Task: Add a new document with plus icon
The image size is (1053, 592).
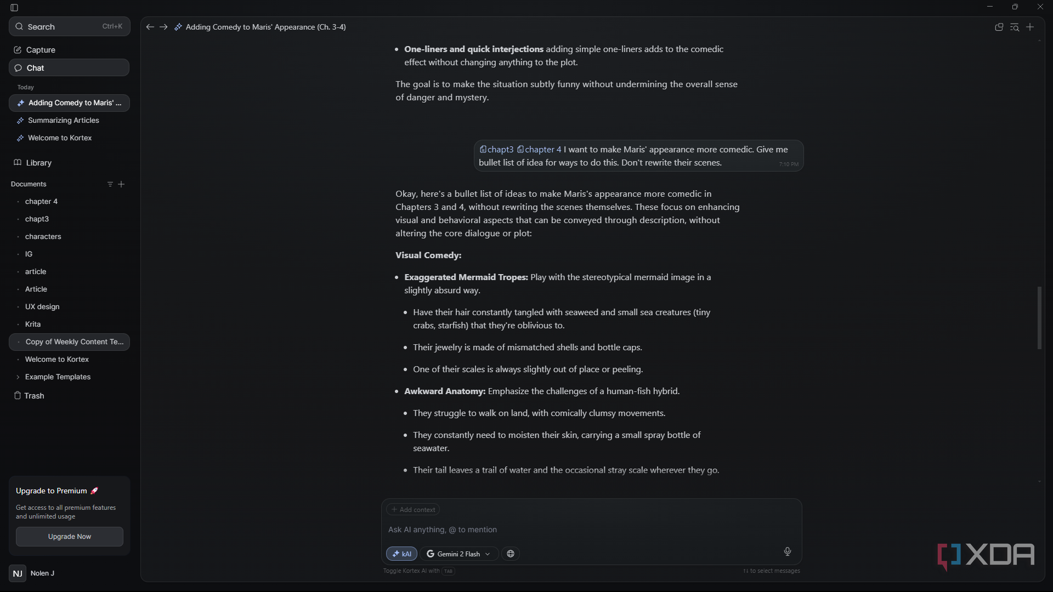Action: point(121,184)
